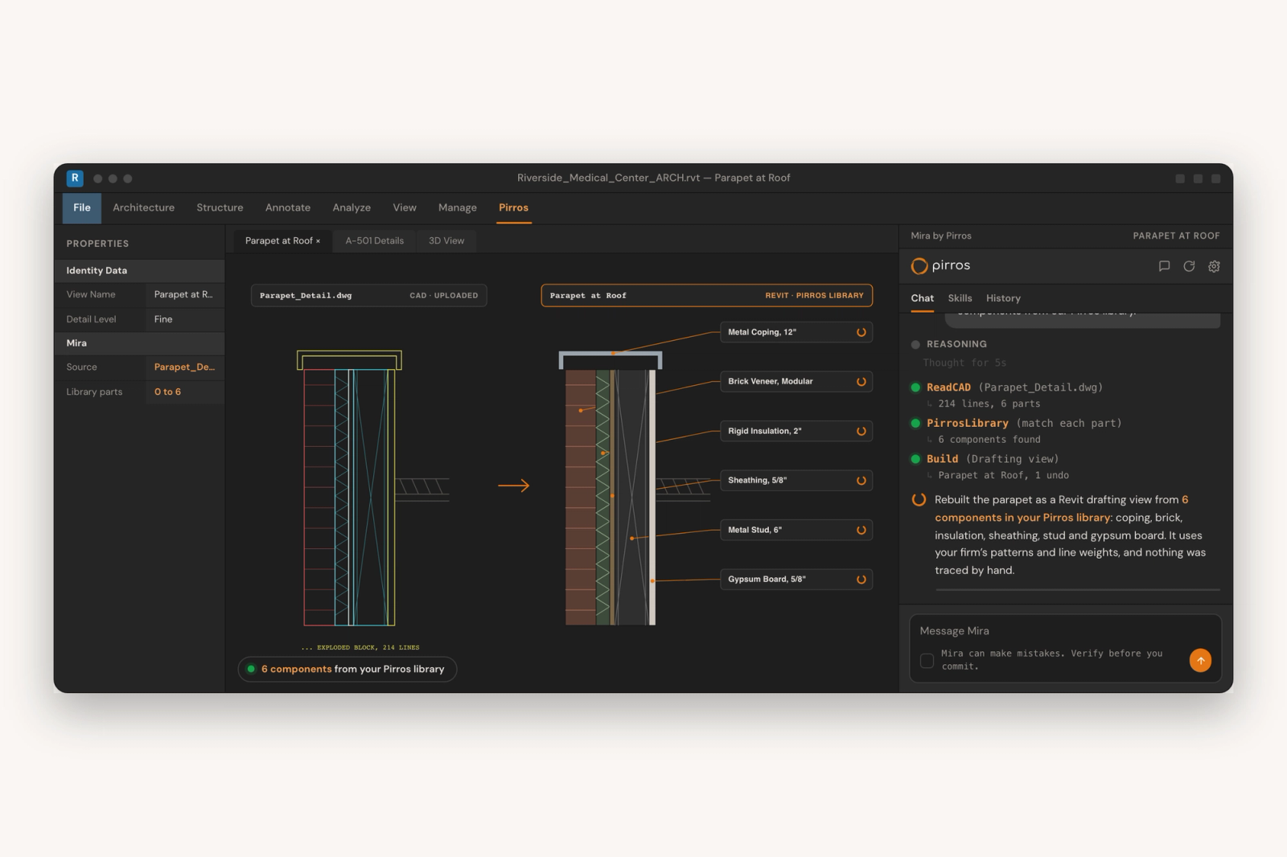Click the Gypsum Board, 5/8" component tag

[796, 580]
